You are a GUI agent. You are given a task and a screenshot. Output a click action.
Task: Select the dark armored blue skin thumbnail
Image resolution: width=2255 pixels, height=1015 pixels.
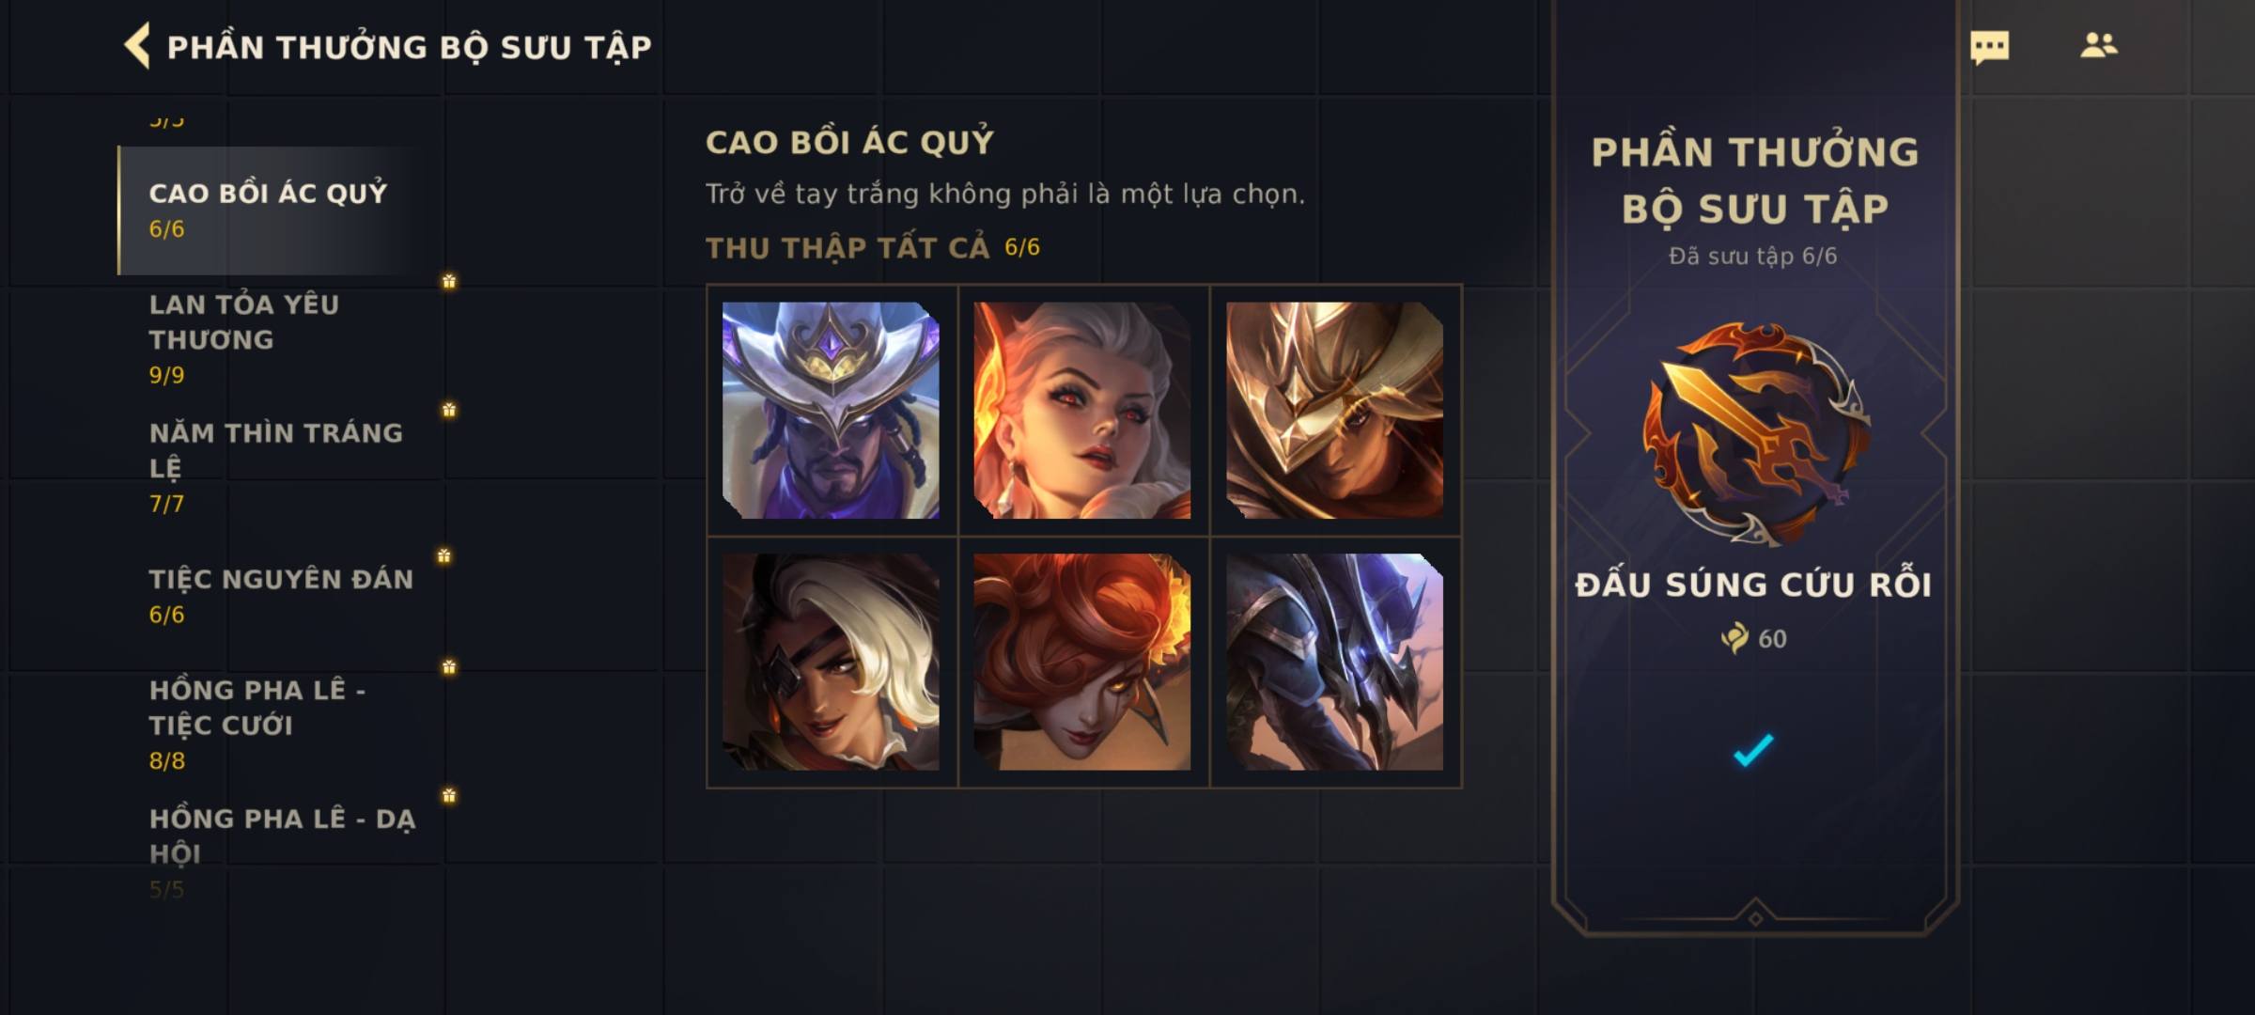pyautogui.click(x=1334, y=662)
